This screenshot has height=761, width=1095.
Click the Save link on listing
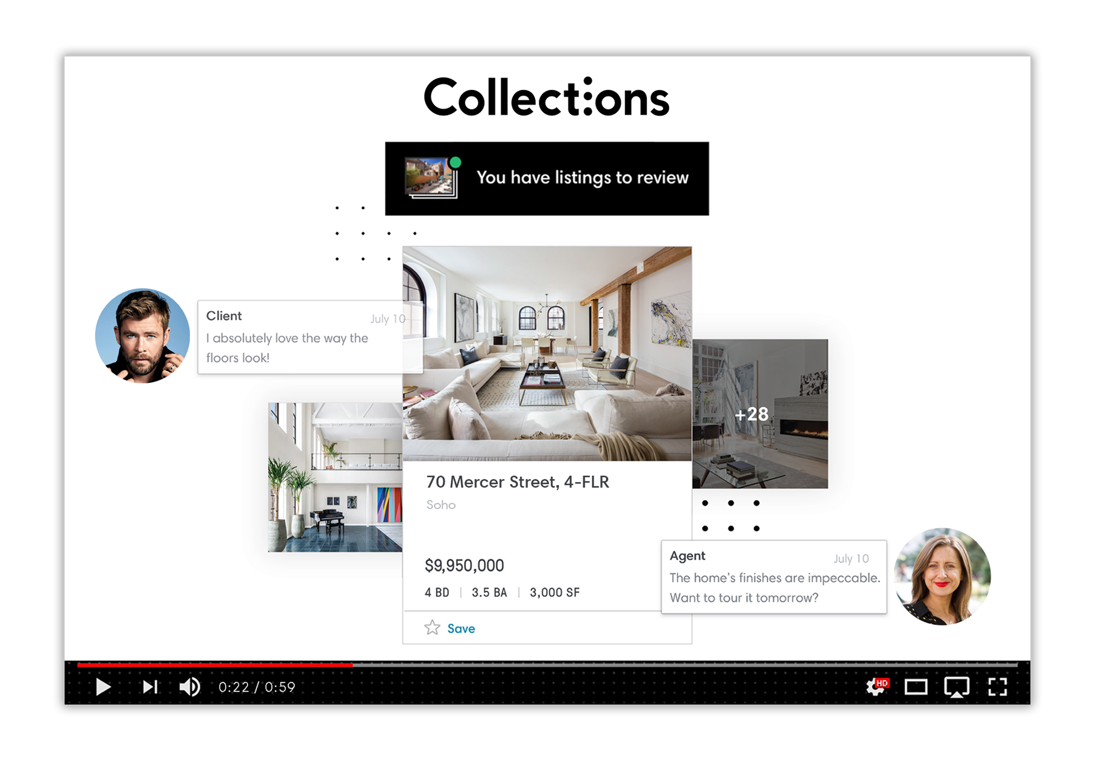tap(461, 629)
